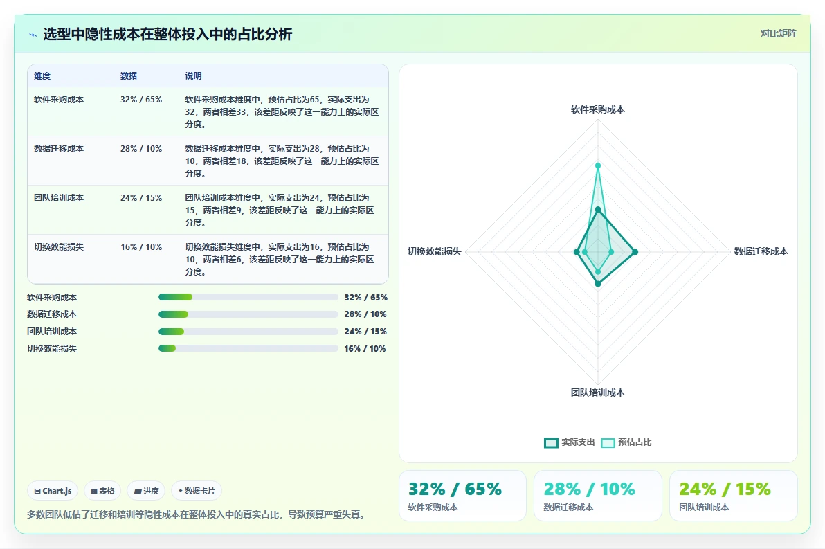
Task: Select the 表格 tag chip
Action: pyautogui.click(x=102, y=491)
